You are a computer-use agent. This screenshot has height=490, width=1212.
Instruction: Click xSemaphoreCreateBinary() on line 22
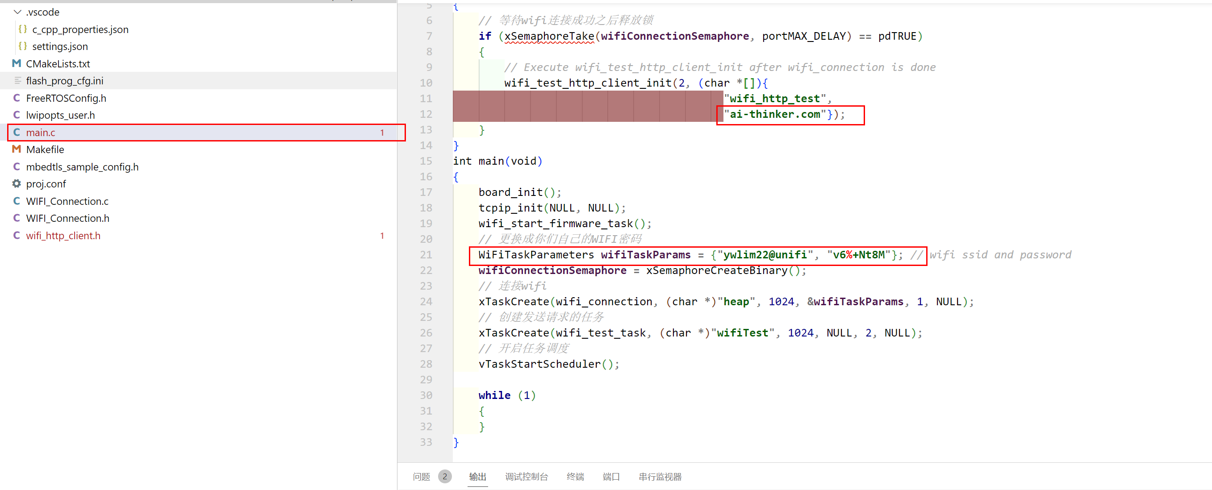pos(726,270)
